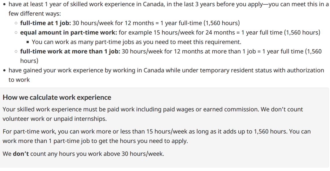Click the bold word "don't" in the last sentence
Viewport: 330px width, 171px height.
coord(21,154)
